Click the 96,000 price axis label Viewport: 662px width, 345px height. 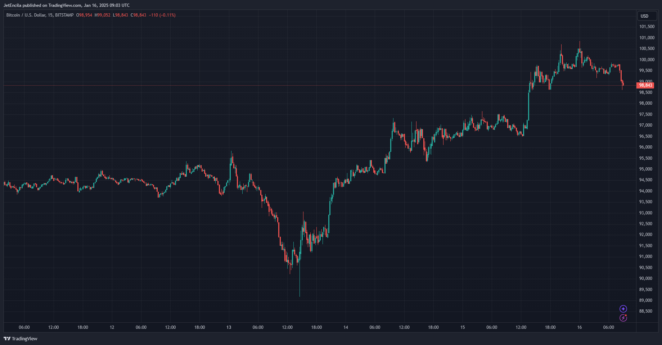[x=646, y=147]
